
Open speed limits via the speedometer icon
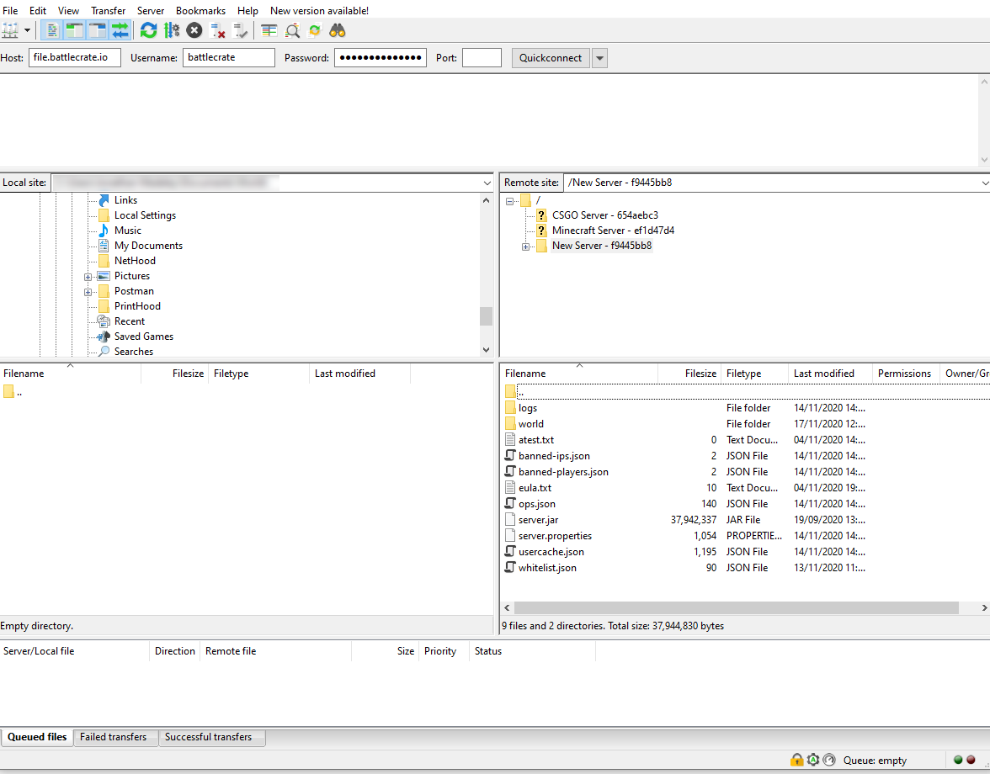tap(830, 760)
